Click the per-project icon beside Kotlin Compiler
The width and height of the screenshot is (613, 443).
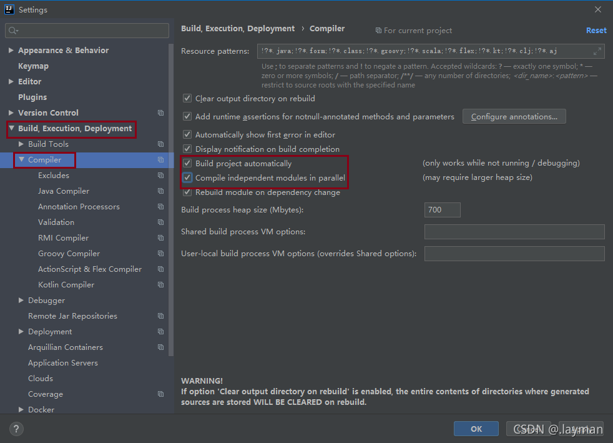[x=160, y=285]
